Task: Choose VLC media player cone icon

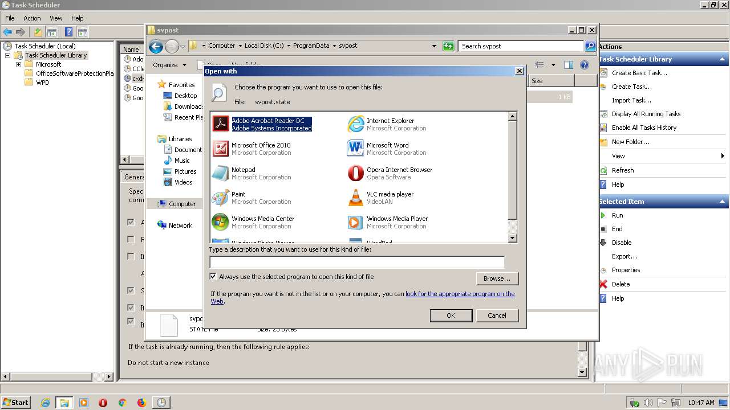Action: [x=356, y=197]
